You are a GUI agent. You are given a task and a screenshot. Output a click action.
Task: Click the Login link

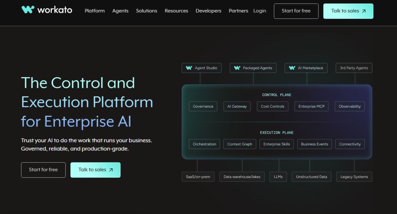(260, 11)
